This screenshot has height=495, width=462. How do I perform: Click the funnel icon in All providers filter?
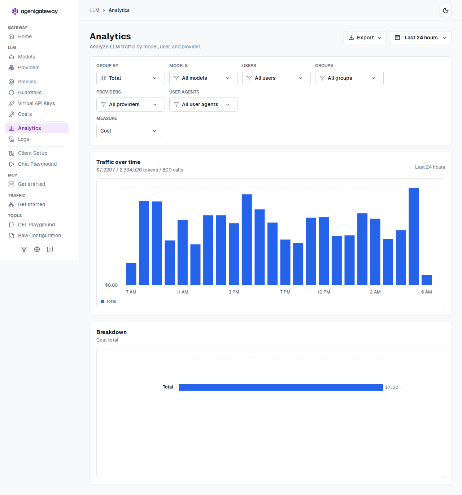click(x=104, y=104)
